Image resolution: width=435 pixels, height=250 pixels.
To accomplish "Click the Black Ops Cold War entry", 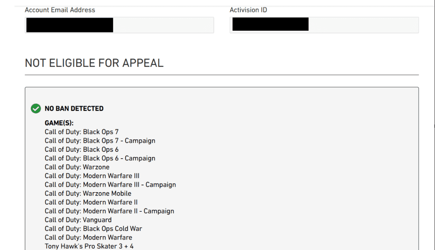I will 93,229.
